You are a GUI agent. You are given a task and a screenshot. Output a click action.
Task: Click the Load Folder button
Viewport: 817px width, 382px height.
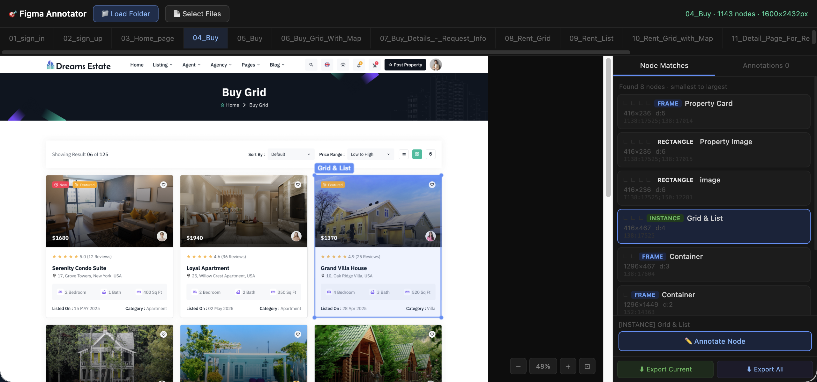coord(126,14)
